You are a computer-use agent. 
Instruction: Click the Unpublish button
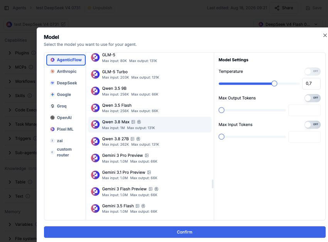pos(100,8)
